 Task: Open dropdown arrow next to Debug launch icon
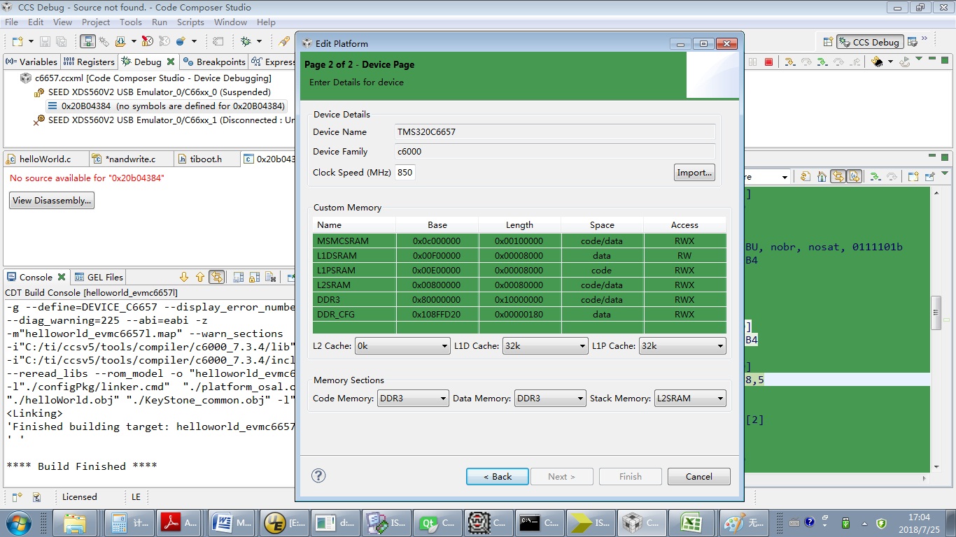(259, 42)
